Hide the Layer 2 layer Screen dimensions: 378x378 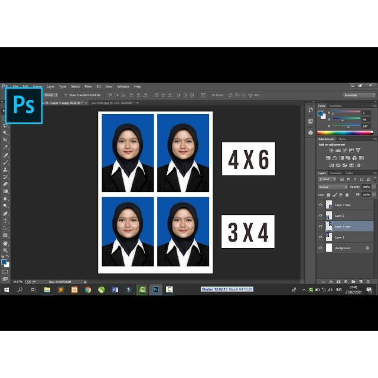pyautogui.click(x=320, y=216)
